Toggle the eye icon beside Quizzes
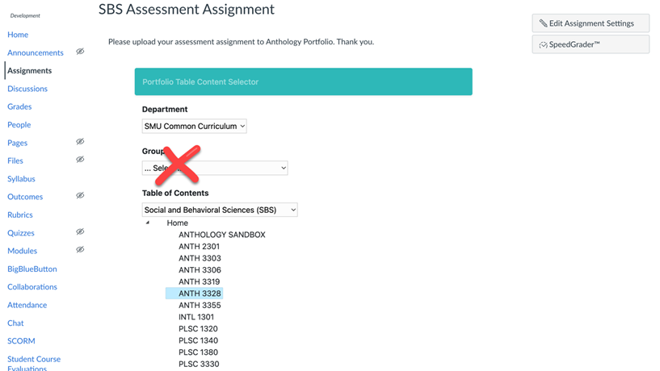 80,232
